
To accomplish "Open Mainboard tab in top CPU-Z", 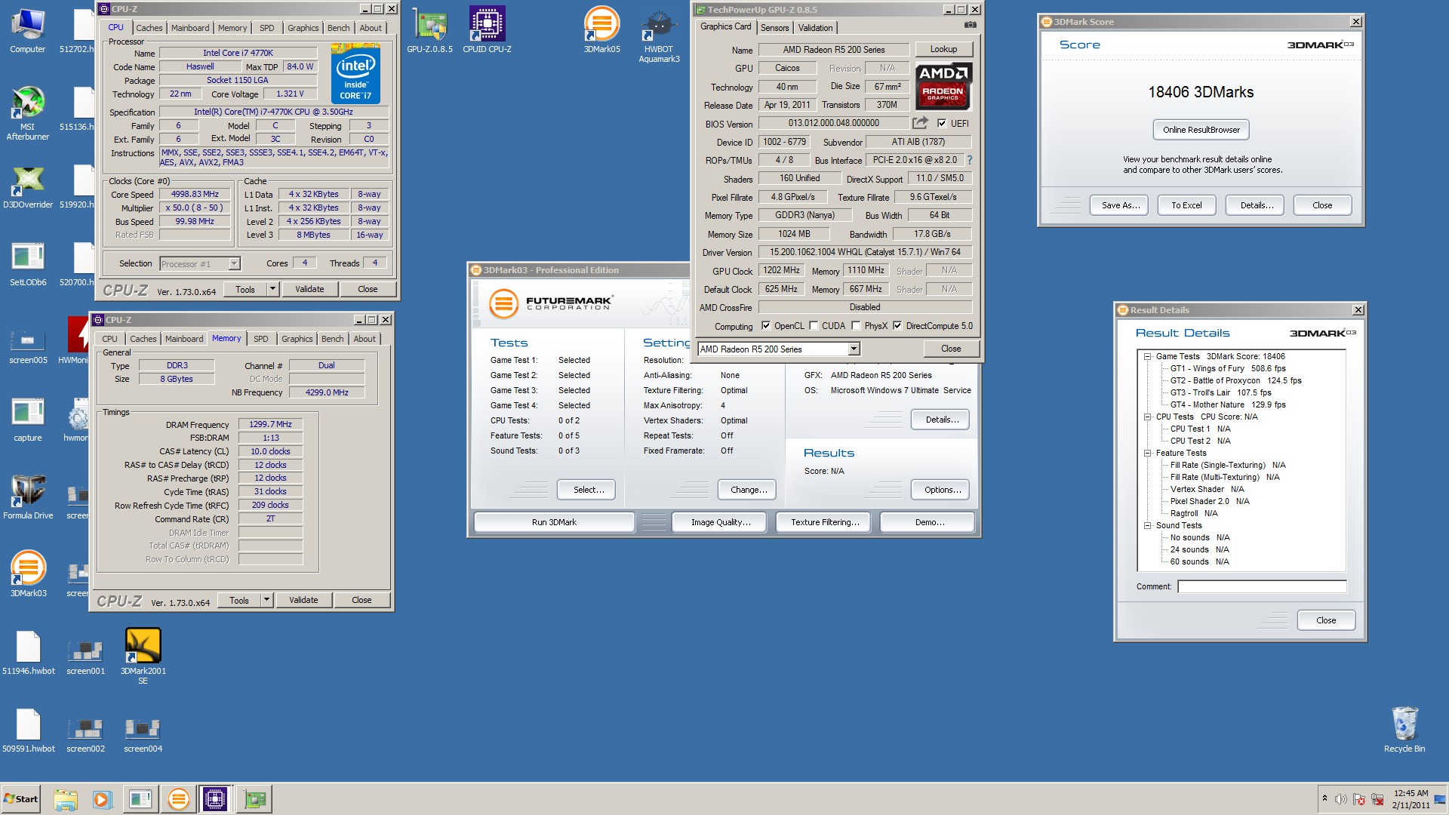I will [190, 28].
